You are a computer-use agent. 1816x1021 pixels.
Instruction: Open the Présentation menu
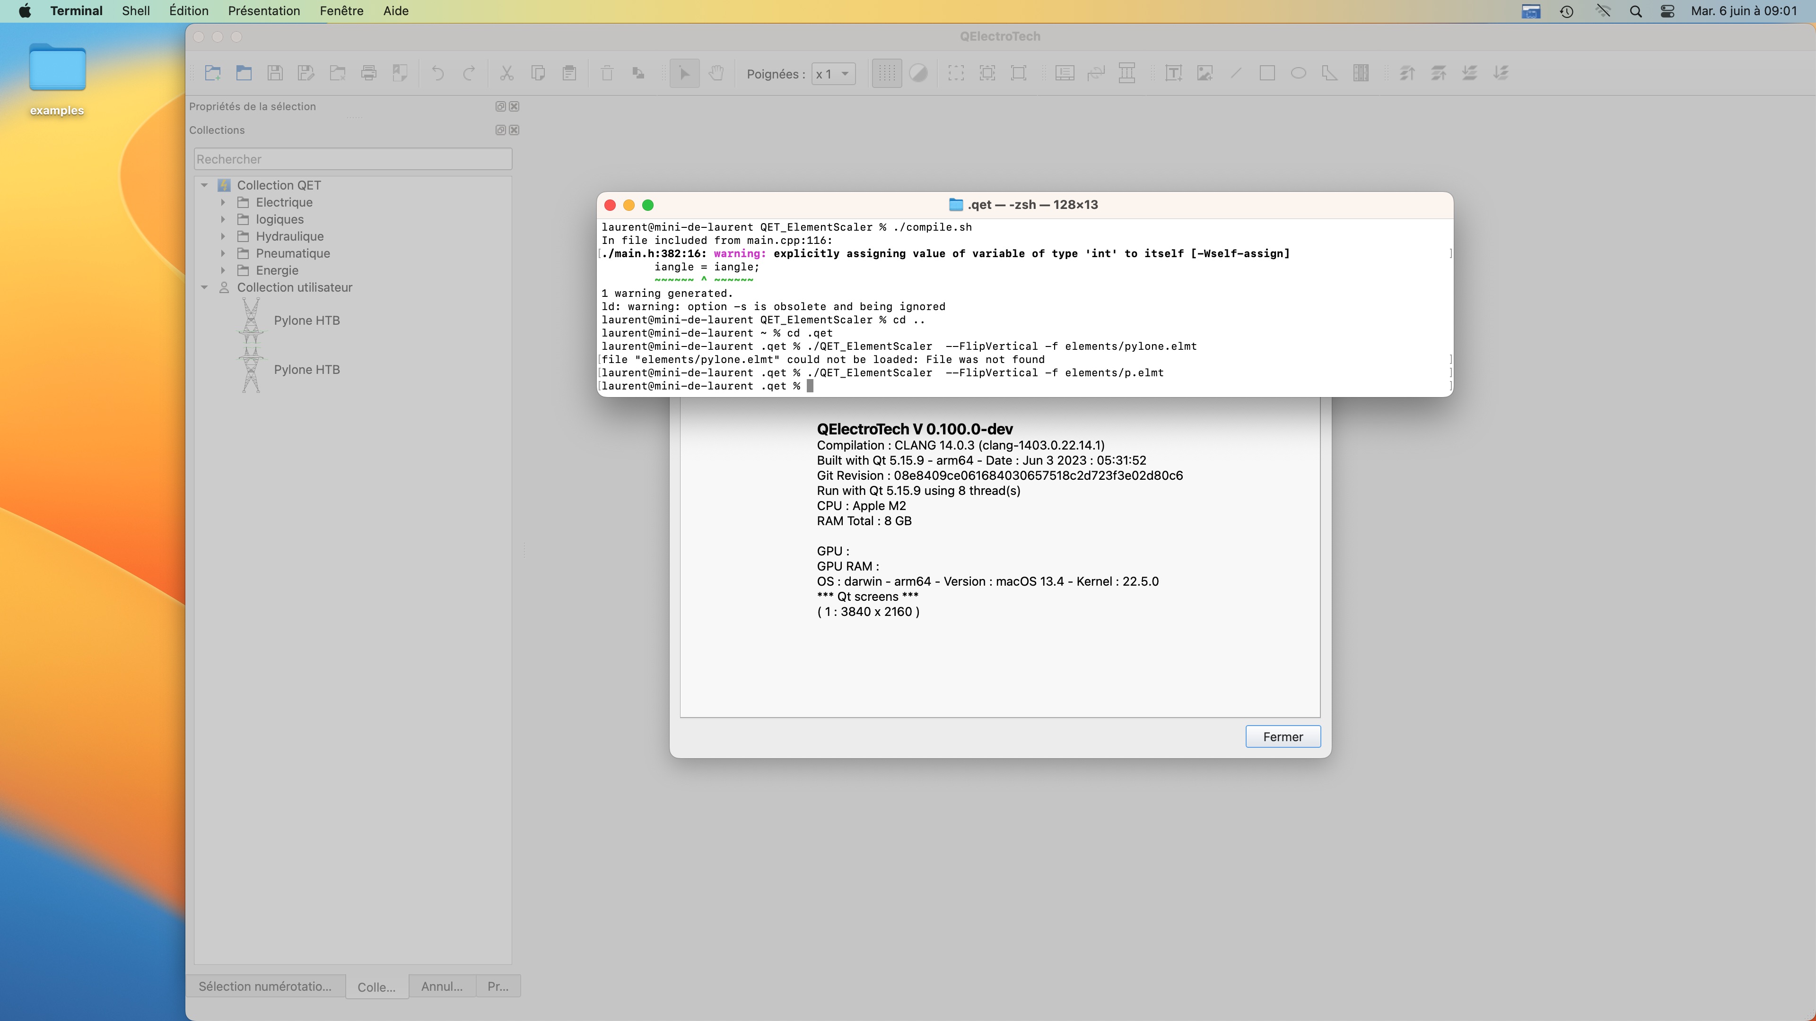pos(264,10)
